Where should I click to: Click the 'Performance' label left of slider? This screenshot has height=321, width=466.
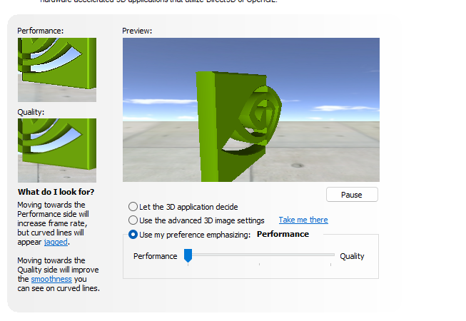pyautogui.click(x=155, y=256)
